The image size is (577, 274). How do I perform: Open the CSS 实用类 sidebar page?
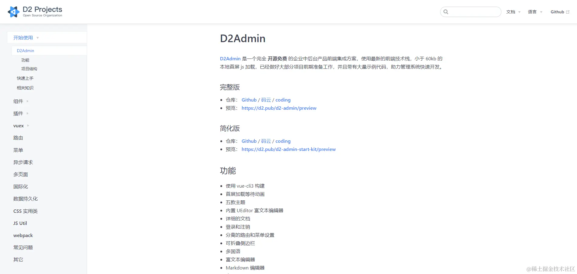[25, 211]
